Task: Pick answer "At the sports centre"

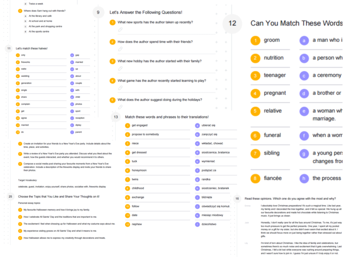Action: coord(39,31)
